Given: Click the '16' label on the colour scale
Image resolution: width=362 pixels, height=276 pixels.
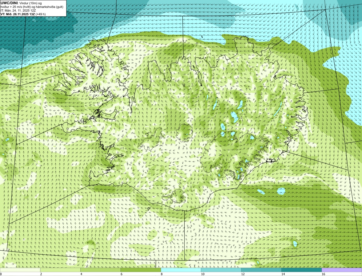Looking at the screenshot, I should 323,274.
